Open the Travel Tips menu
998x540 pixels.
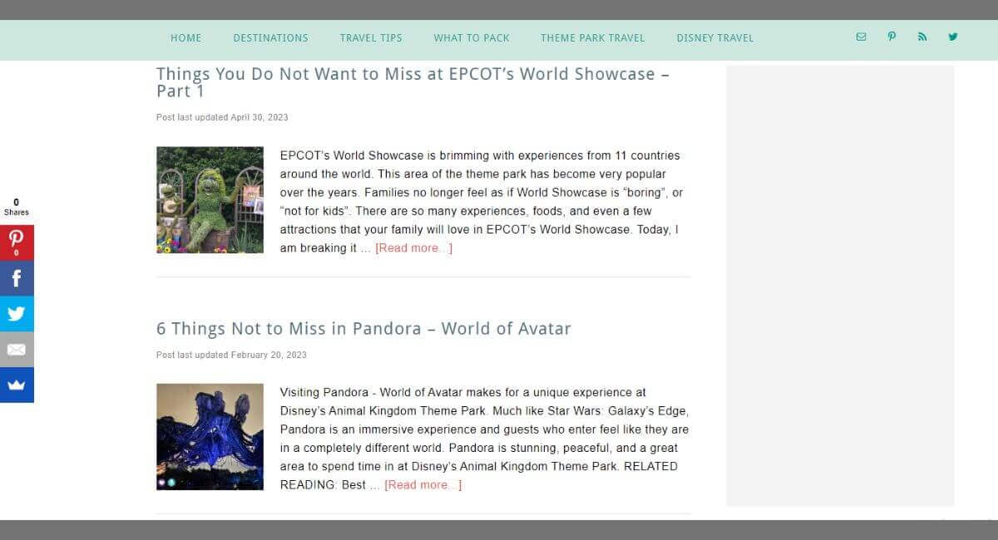tap(371, 37)
